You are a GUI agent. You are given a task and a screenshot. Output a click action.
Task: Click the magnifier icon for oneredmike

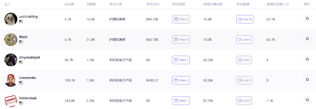pos(307,79)
